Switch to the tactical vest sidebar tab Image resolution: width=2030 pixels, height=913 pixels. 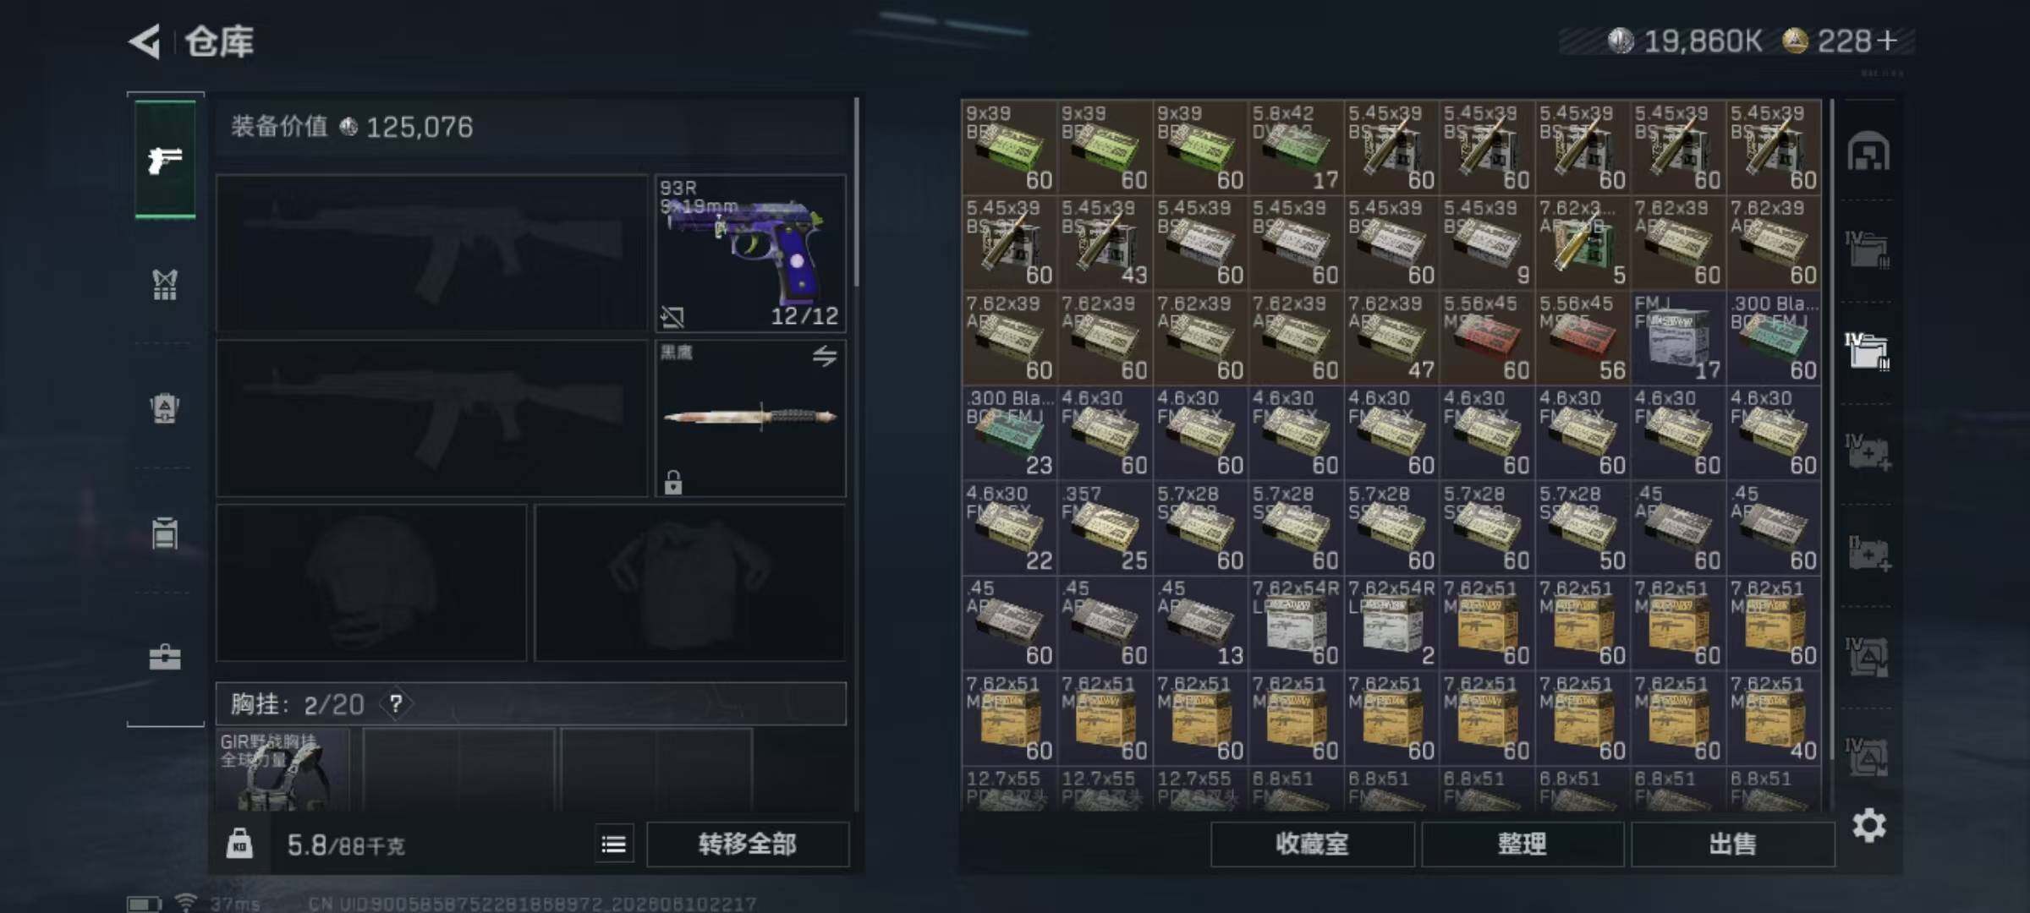[165, 285]
